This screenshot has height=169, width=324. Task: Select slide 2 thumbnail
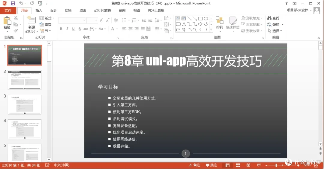click(x=25, y=80)
